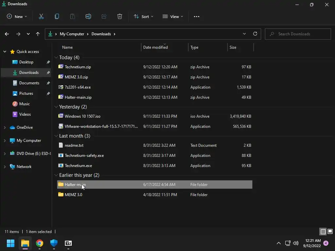
Task: Open 7-Zip from the taskbar
Action: click(68, 243)
